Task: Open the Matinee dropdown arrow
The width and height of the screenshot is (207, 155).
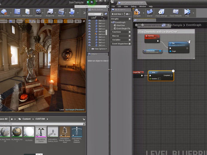Action: tap(66, 13)
